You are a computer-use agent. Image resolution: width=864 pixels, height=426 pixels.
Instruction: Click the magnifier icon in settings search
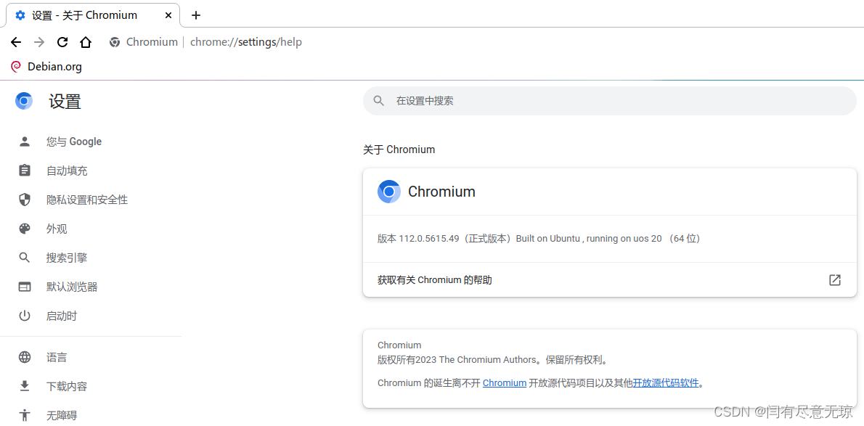pos(378,101)
